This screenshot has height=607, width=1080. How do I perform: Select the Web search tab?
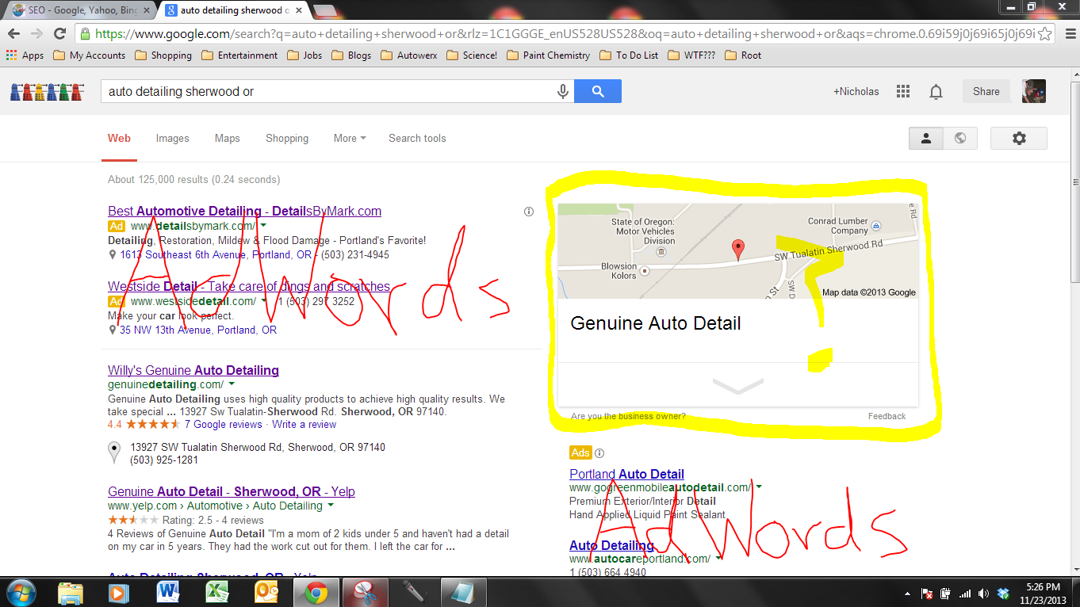pos(119,138)
